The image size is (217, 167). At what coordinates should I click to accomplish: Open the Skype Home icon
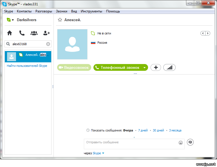pos(10,33)
